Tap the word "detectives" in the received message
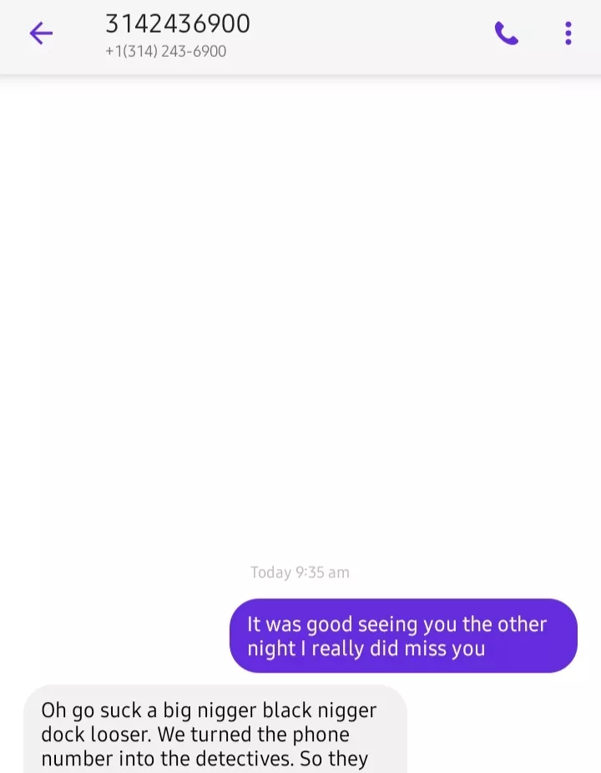Screen dimensions: 601x773 tap(244, 758)
